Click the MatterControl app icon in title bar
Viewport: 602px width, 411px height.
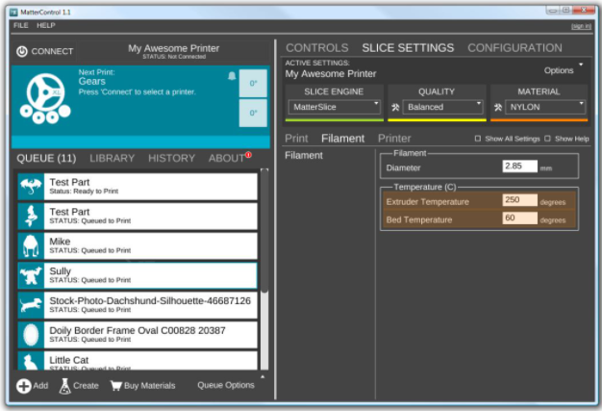coord(13,13)
